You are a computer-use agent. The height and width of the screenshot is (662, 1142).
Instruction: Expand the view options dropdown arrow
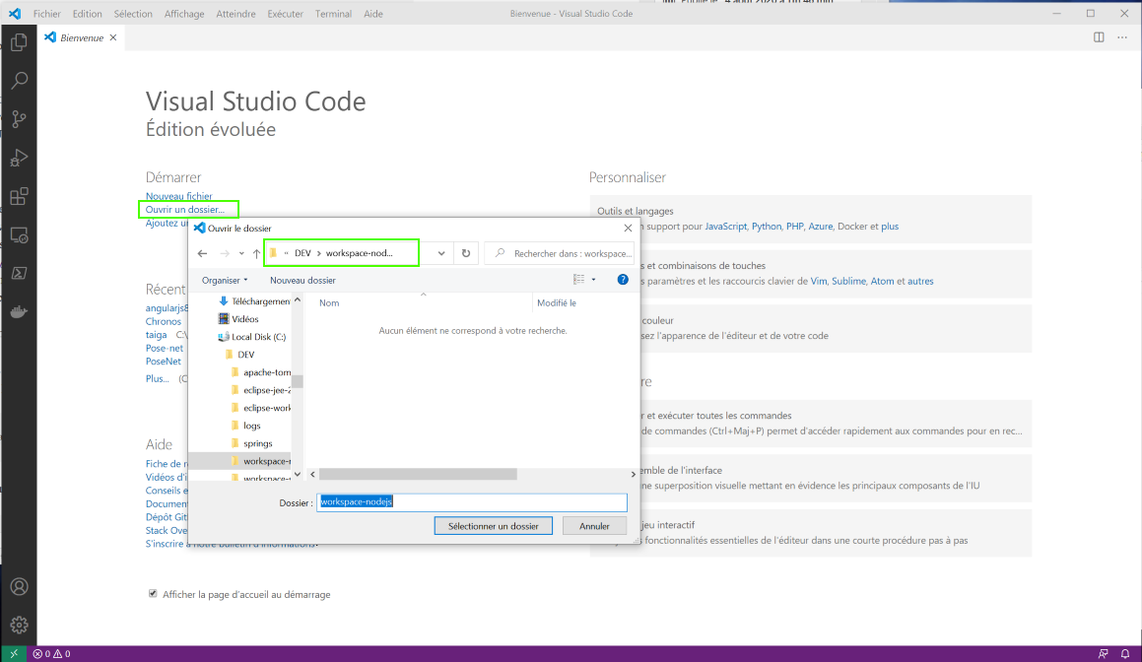point(593,280)
